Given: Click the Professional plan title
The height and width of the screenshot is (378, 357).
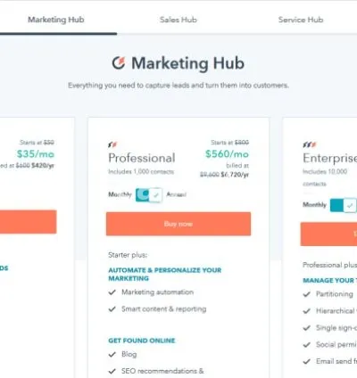Looking at the screenshot, I should 142,158.
